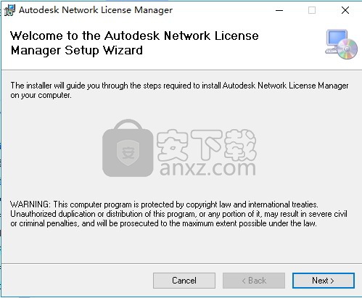Screen dimensions: 362x298
Task: Minimize the setup wizard window
Action: coord(279,10)
